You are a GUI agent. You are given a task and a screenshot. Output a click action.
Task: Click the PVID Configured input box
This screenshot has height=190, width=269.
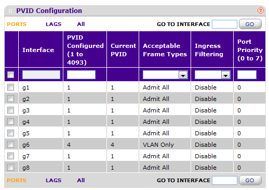coord(81,75)
